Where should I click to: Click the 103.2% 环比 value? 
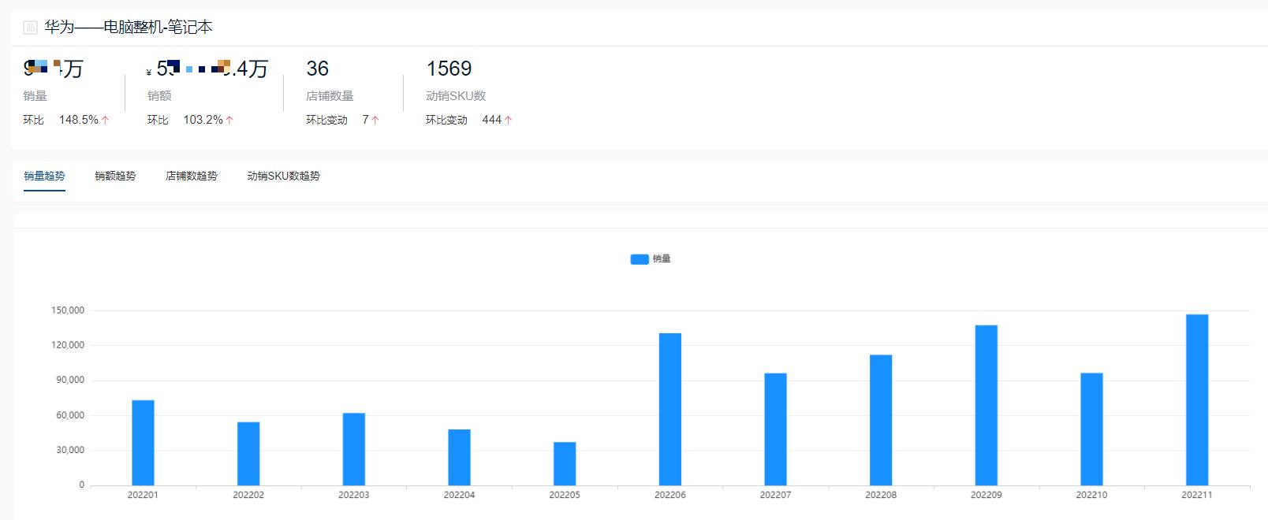click(203, 120)
